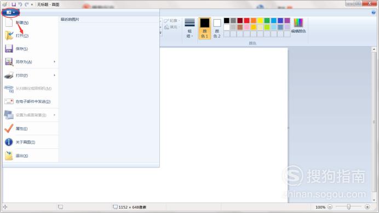Open a file with 打开(O)

pos(22,36)
